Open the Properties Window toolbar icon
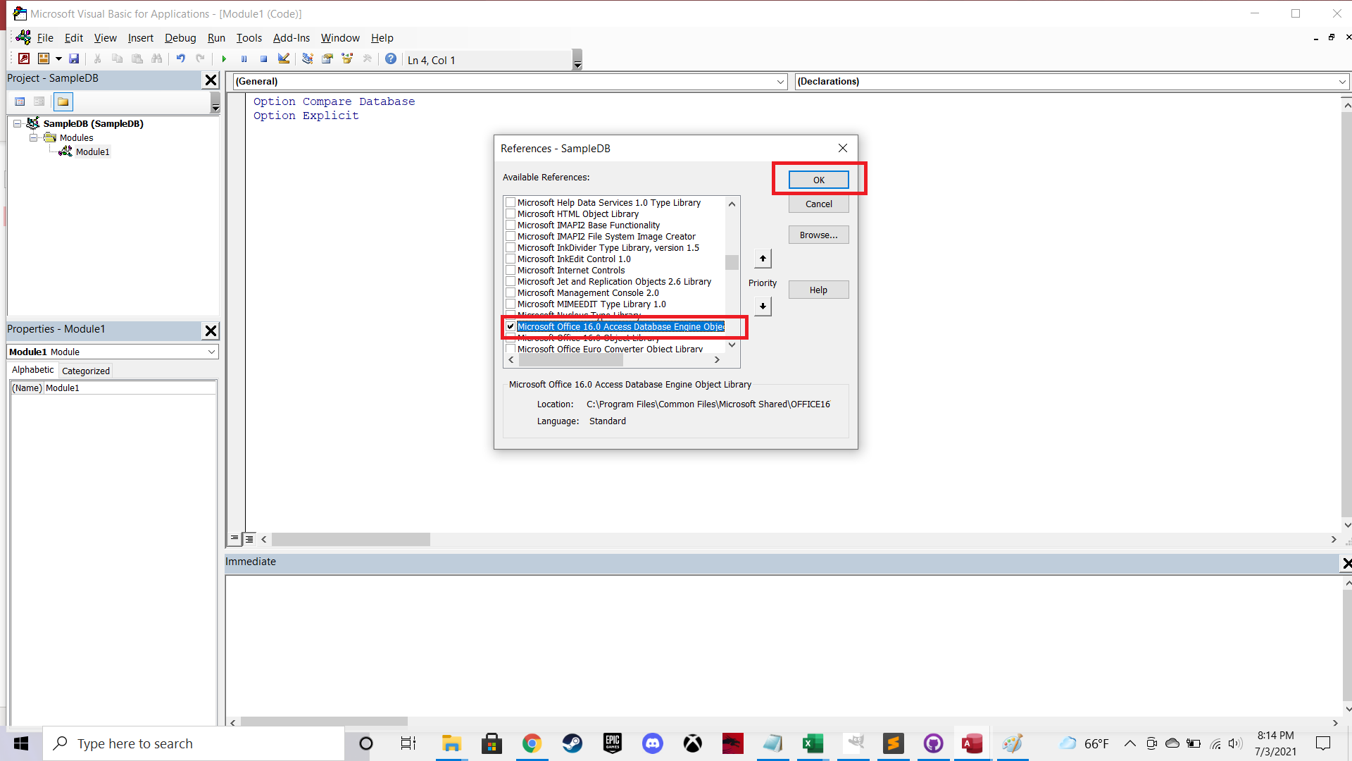Image resolution: width=1352 pixels, height=761 pixels. [x=327, y=59]
